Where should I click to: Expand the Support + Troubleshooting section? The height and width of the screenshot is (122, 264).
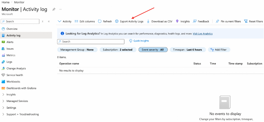pos(3,114)
